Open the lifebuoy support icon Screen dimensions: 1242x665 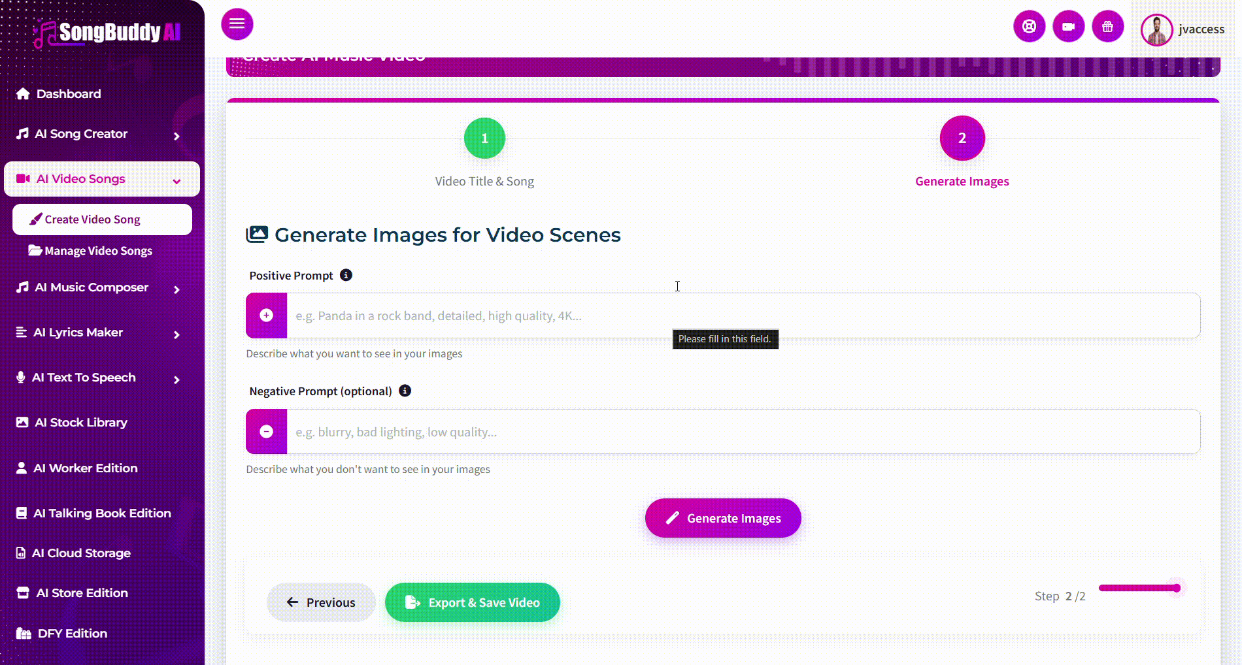(1029, 27)
